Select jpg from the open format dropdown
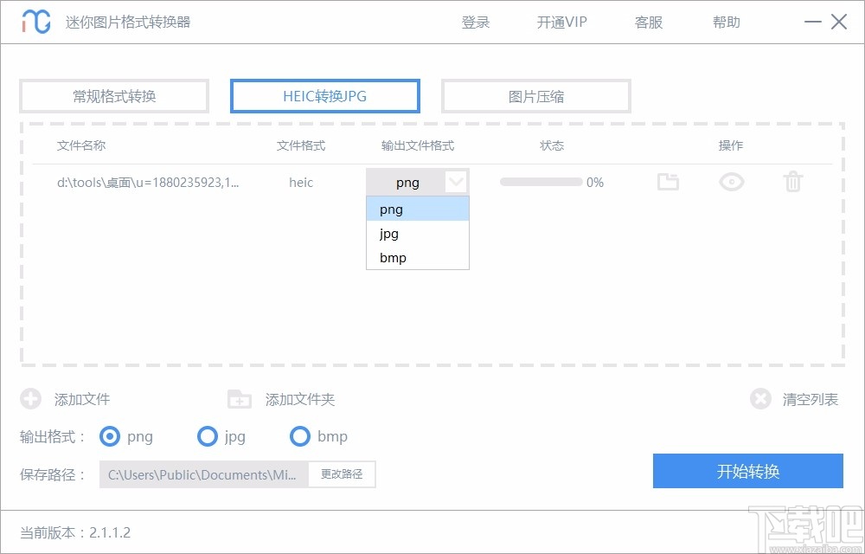The width and height of the screenshot is (865, 554). coord(388,233)
